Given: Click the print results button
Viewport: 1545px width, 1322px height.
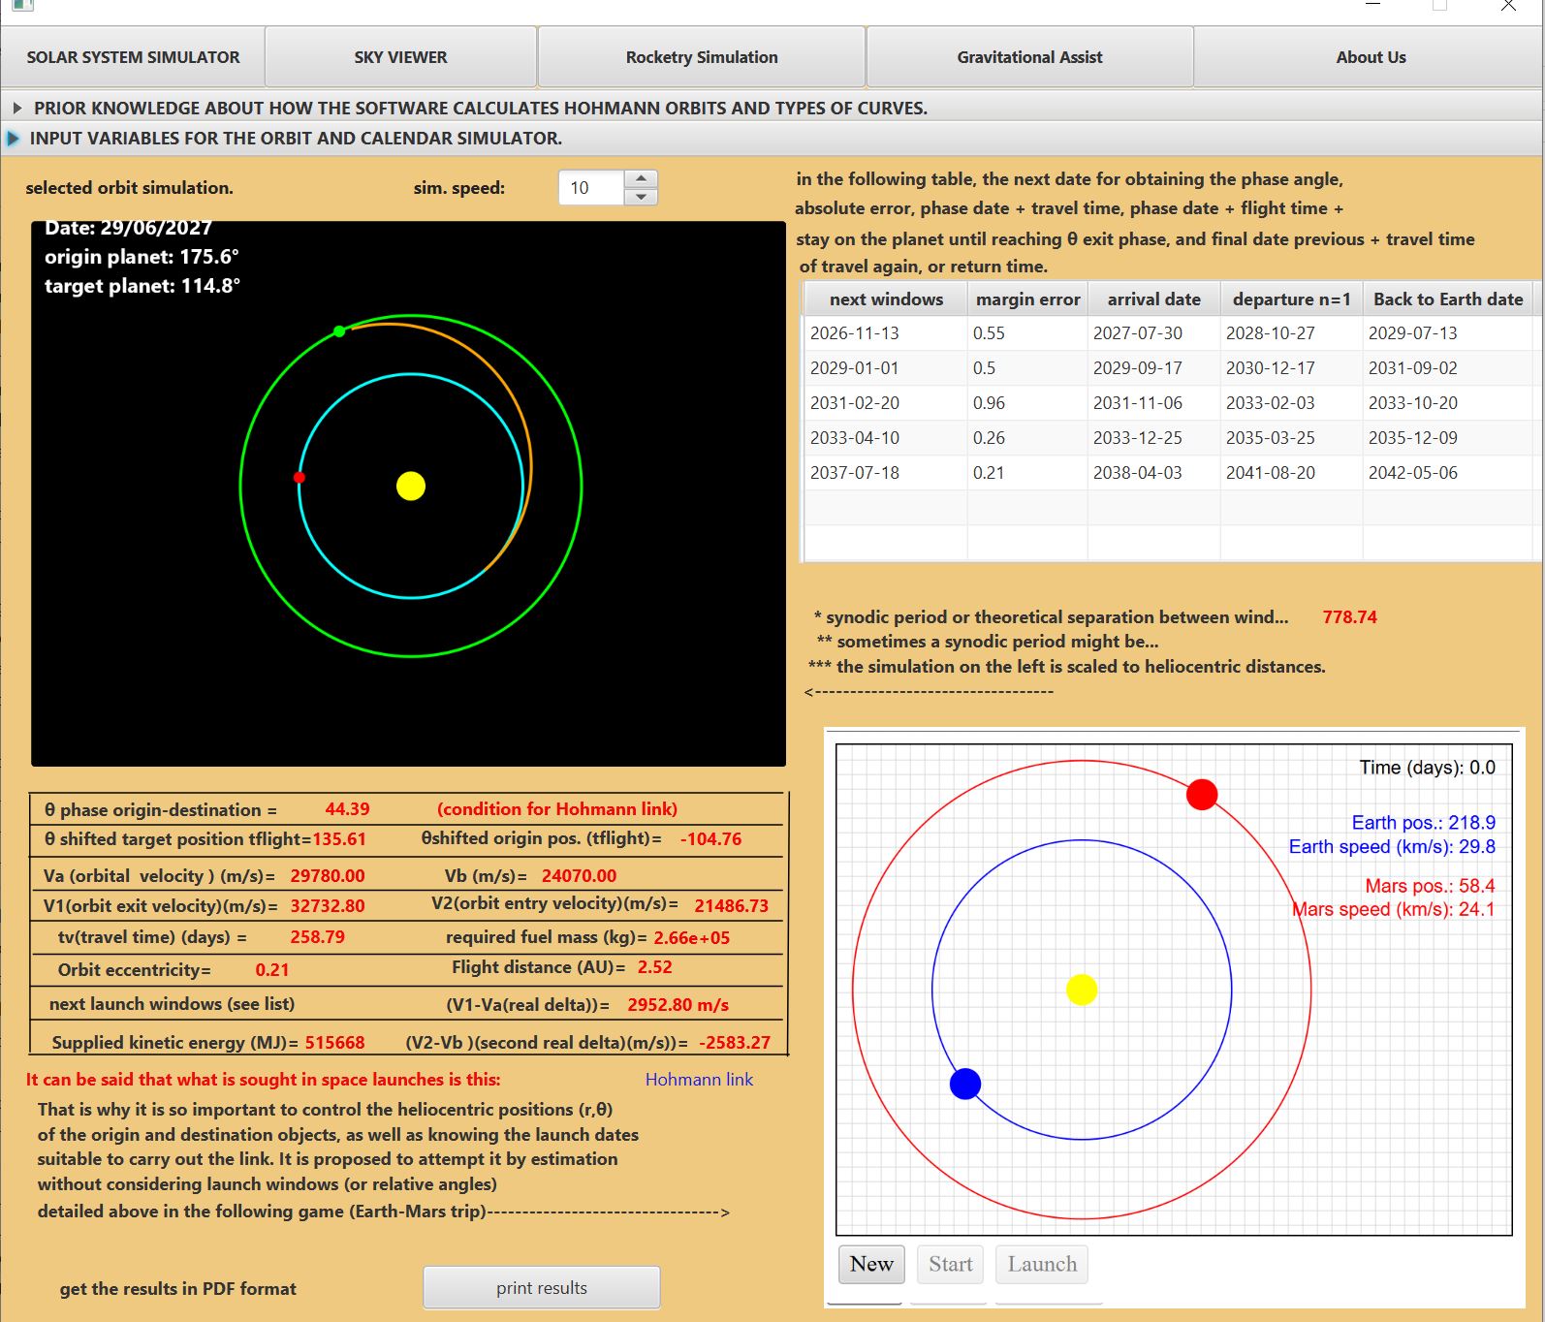Looking at the screenshot, I should pos(542,1288).
